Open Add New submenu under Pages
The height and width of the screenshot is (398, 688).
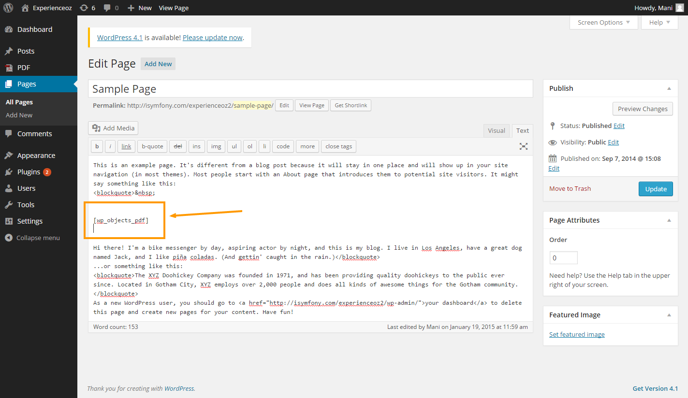click(x=19, y=115)
